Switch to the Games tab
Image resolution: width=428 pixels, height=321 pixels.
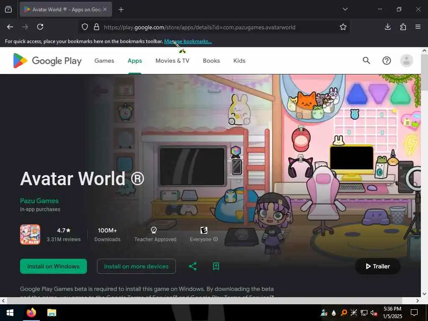104,61
